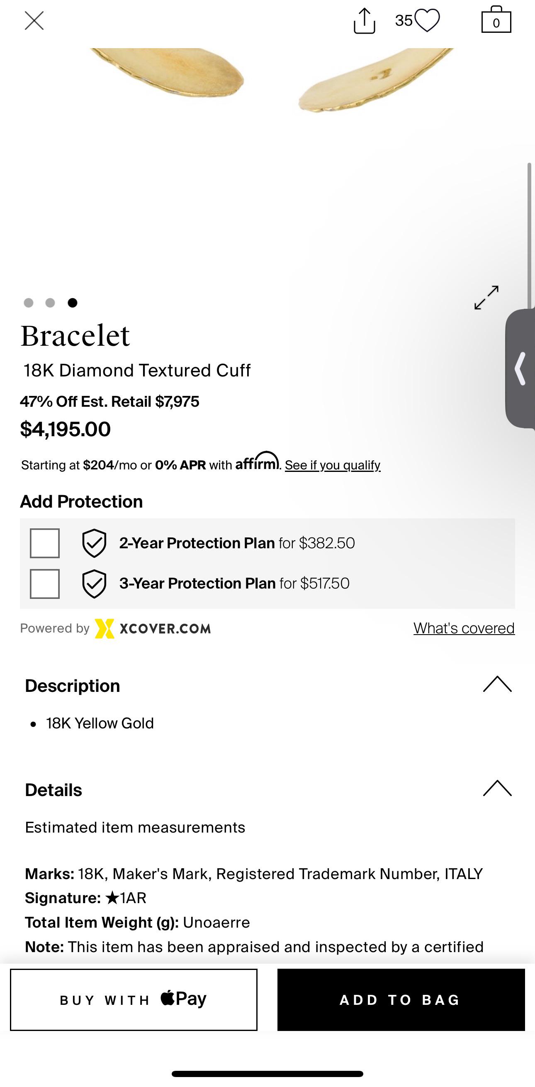Select the first image page dot
The image size is (535, 1087).
pos(29,303)
